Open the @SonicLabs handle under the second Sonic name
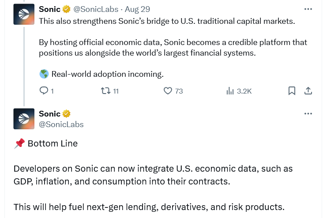327x218 pixels. pyautogui.click(x=61, y=124)
